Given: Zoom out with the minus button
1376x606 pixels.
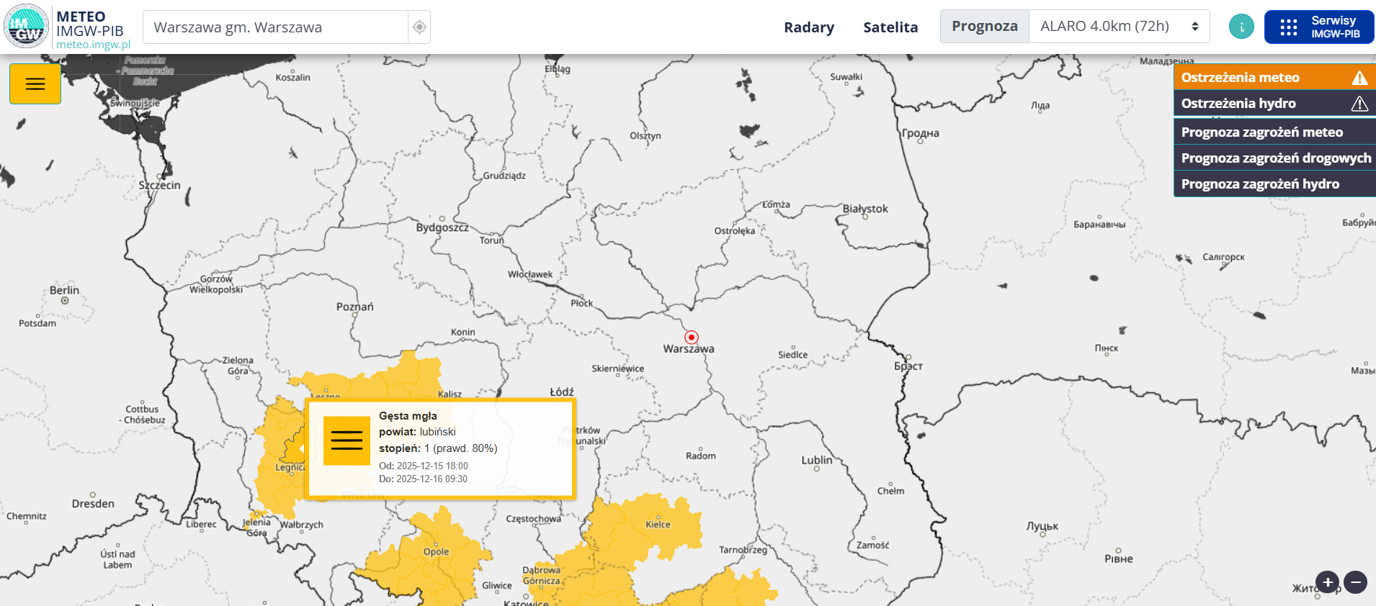Looking at the screenshot, I should tap(1355, 582).
